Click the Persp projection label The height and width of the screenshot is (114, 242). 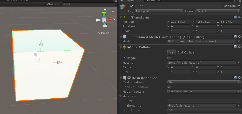click(104, 33)
